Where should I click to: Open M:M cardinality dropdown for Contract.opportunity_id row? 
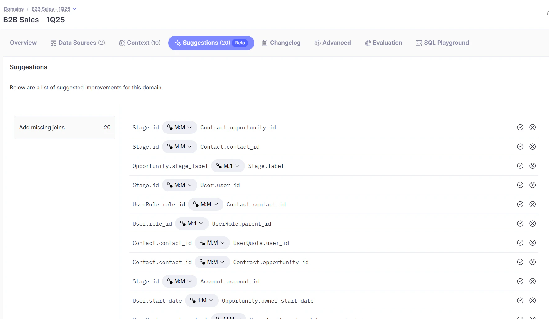[x=179, y=127]
